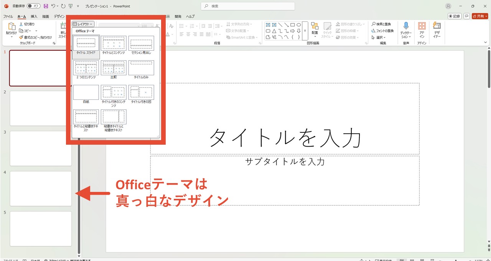
Task: Click the Record (記録) button
Action: pos(455,16)
